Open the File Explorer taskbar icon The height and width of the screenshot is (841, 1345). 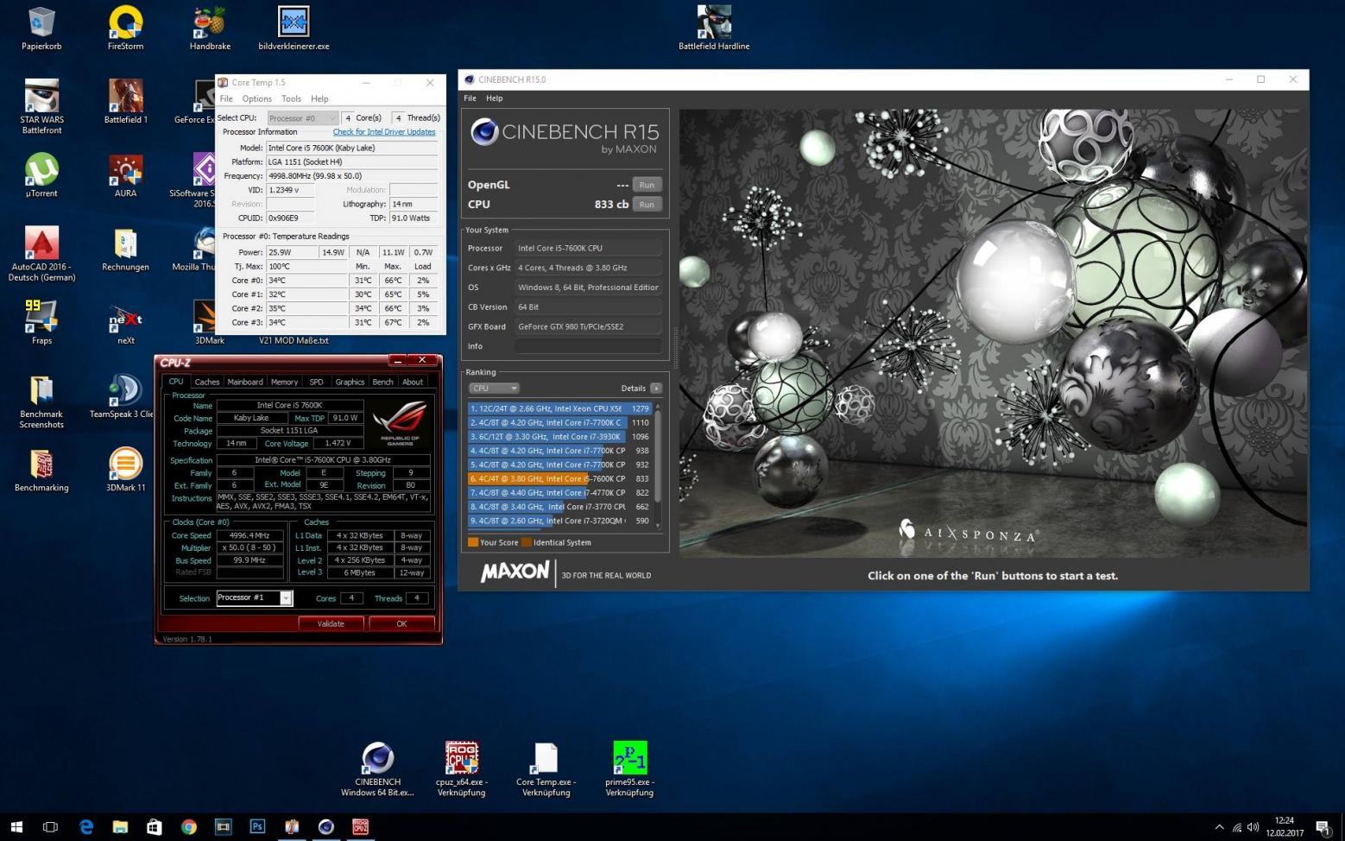(x=120, y=826)
